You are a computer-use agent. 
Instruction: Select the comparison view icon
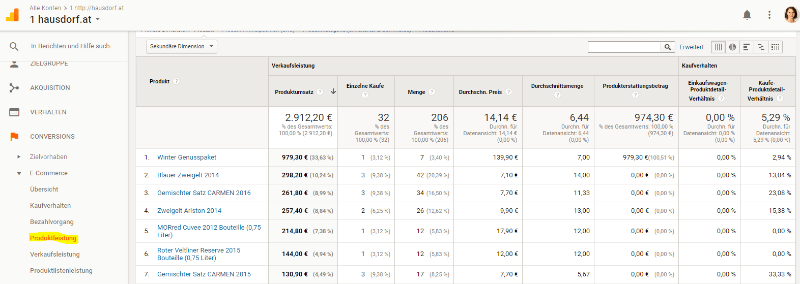click(x=761, y=47)
